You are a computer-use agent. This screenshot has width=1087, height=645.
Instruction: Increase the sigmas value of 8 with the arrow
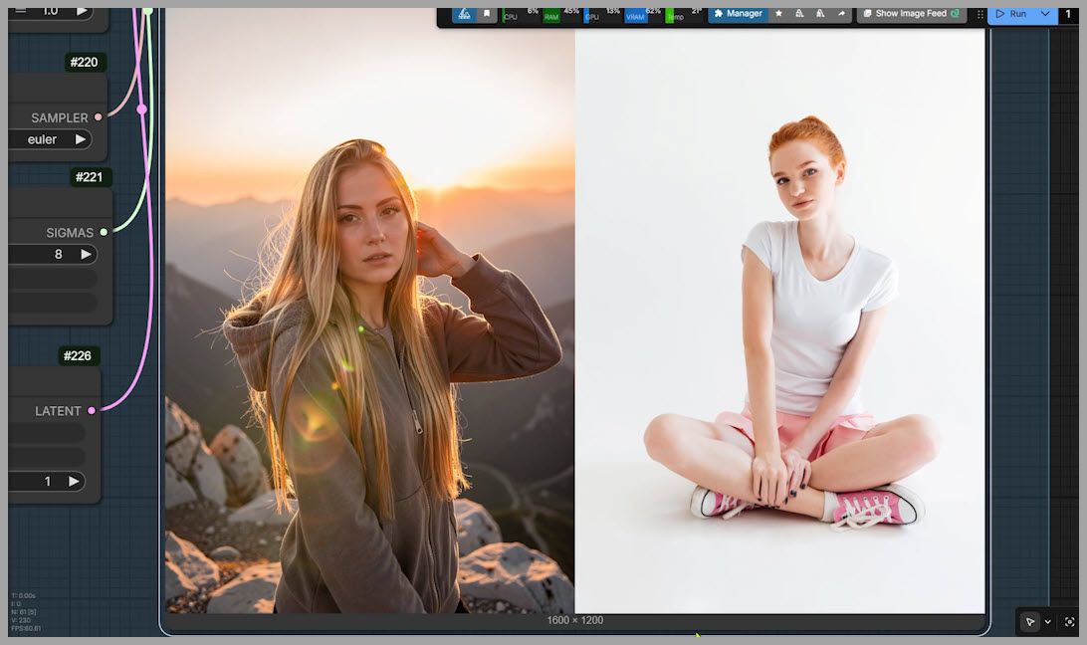(x=86, y=254)
